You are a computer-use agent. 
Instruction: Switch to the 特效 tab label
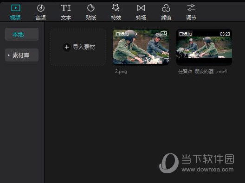[116, 18]
